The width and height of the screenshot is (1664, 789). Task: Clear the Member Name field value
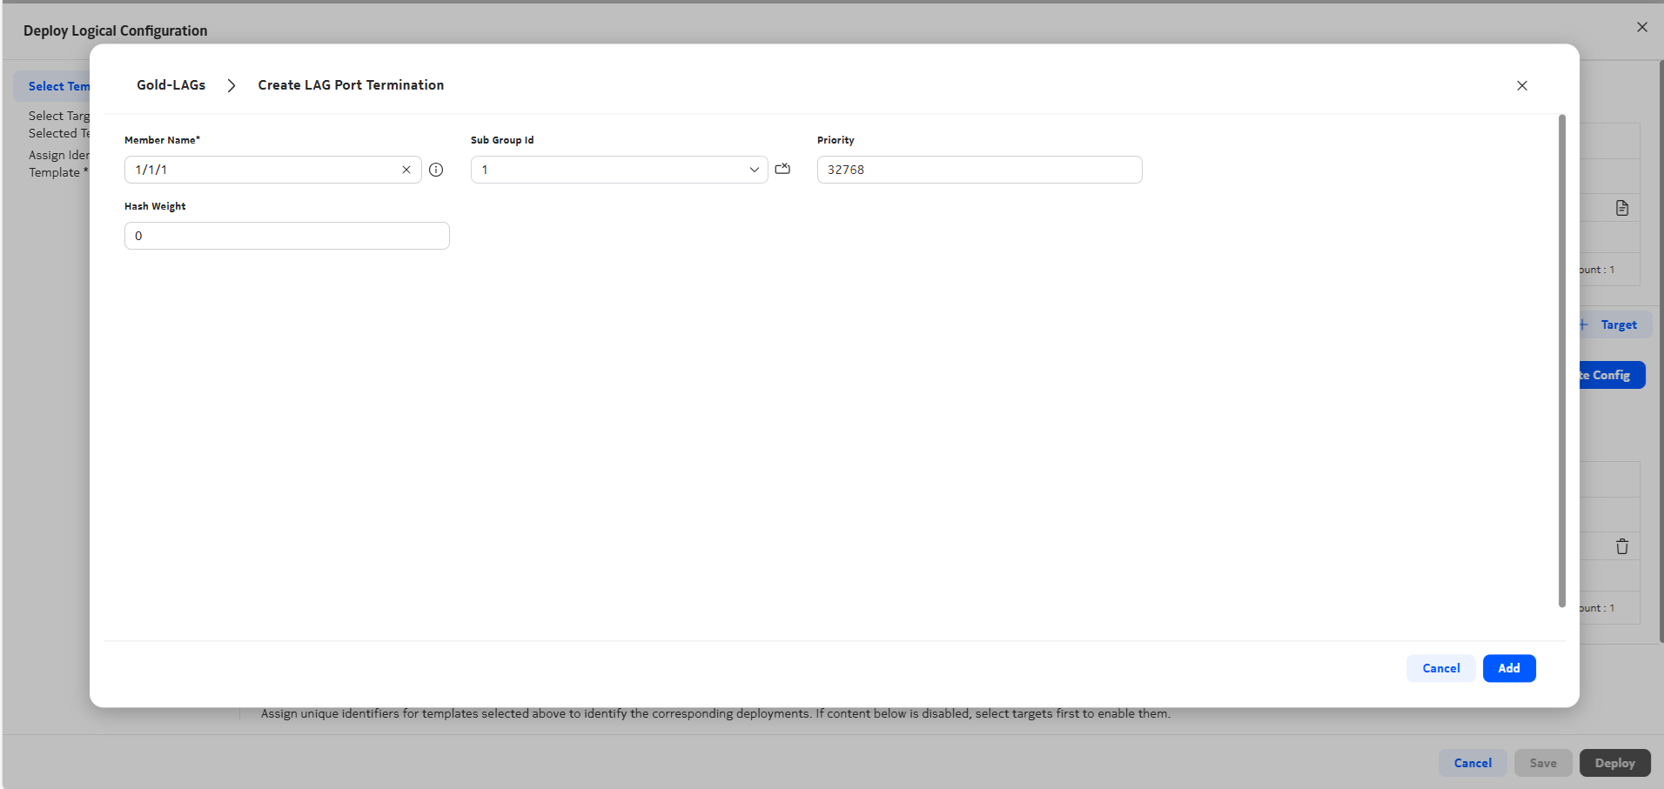(406, 170)
